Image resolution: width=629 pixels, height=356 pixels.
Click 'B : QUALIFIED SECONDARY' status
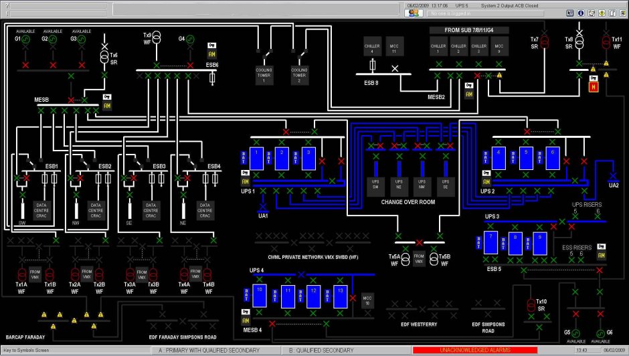[x=321, y=351]
